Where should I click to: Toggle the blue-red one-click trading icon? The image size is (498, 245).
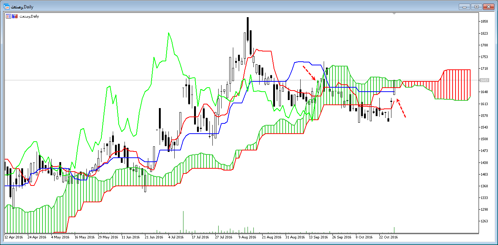(x=15, y=16)
